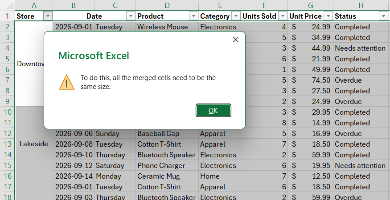Click the Phone Charger product cell

(x=167, y=165)
